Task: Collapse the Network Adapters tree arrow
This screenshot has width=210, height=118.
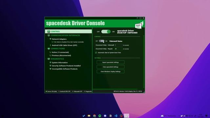Action: tap(48, 39)
